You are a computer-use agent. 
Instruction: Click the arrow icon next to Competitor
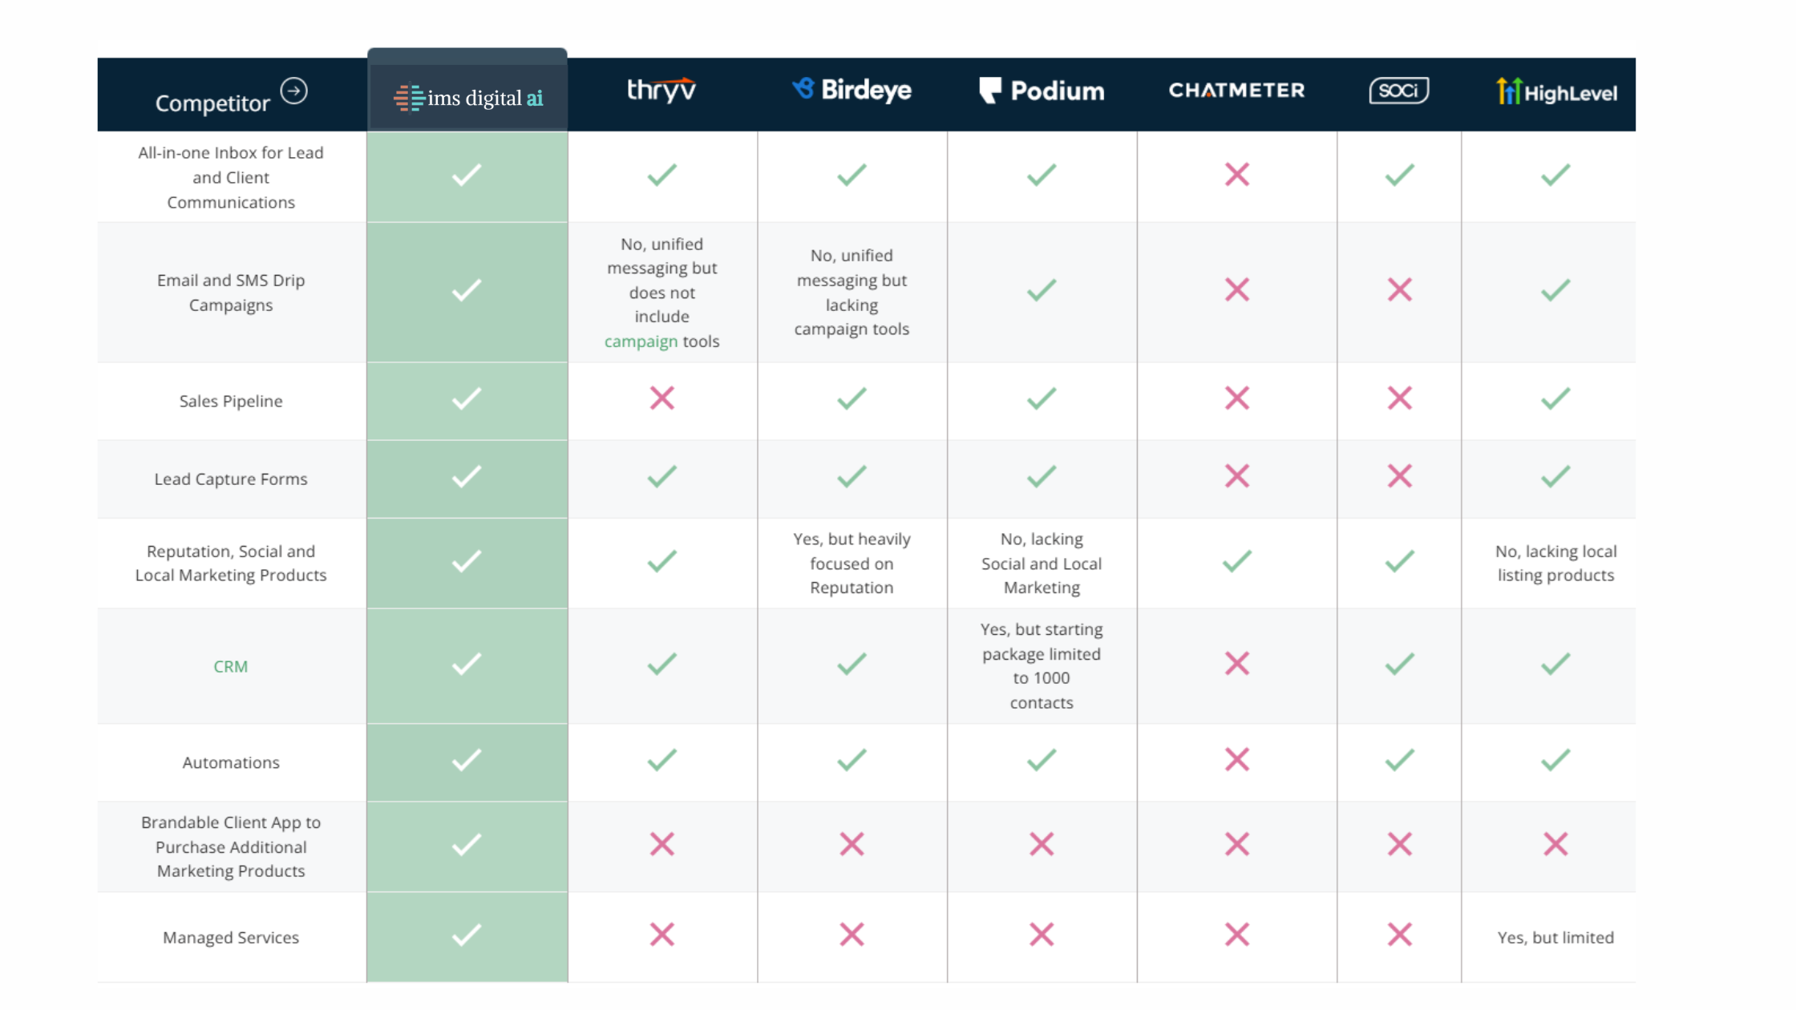click(294, 91)
